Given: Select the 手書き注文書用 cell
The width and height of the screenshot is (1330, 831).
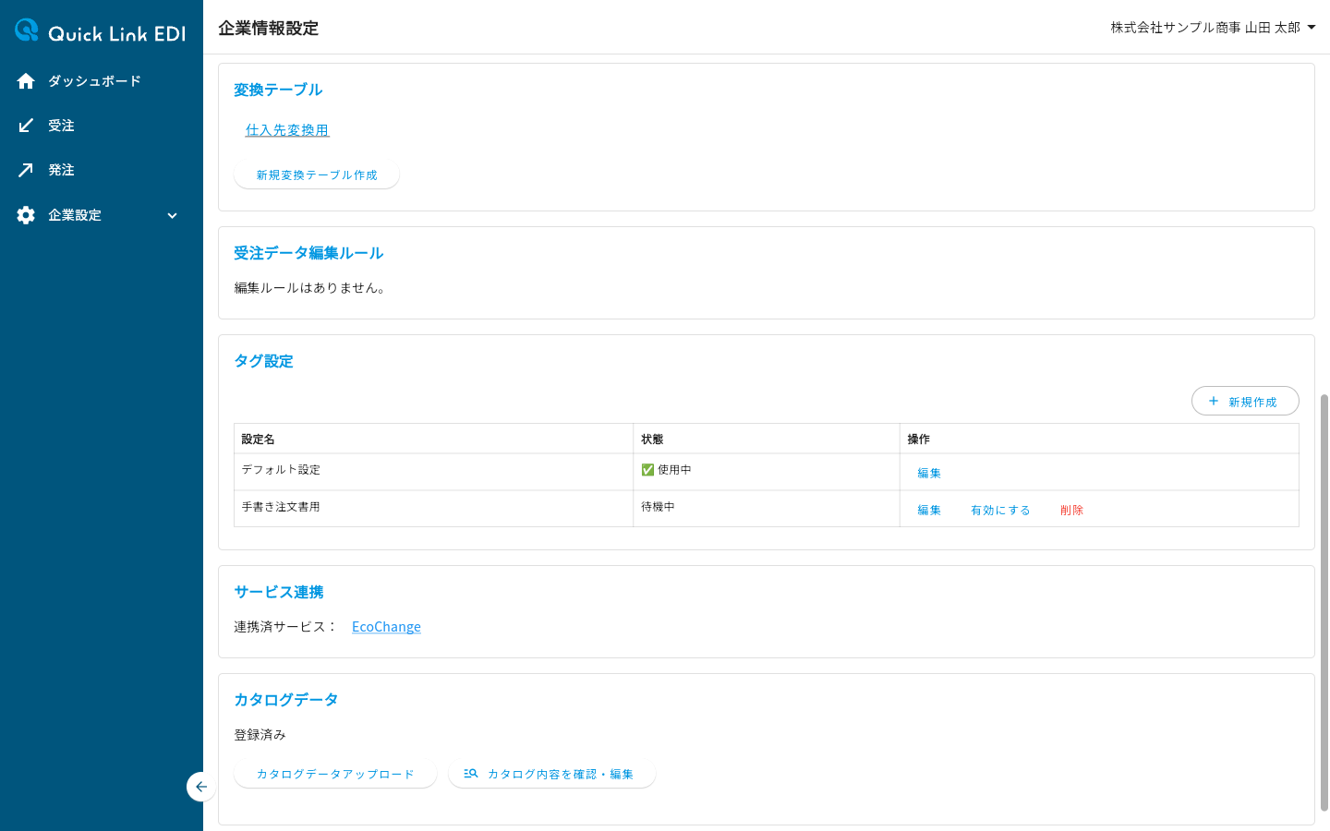Looking at the screenshot, I should click(x=433, y=508).
